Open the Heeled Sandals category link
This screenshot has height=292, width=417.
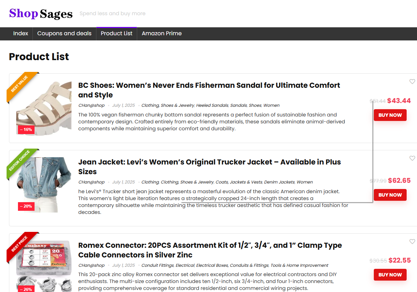(212, 105)
